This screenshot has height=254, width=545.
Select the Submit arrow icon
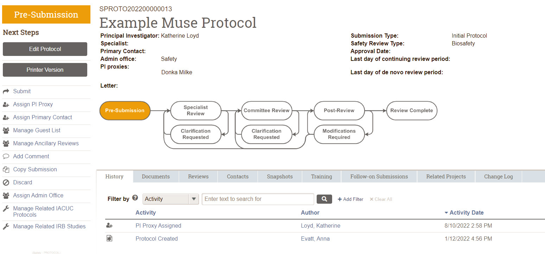point(6,91)
